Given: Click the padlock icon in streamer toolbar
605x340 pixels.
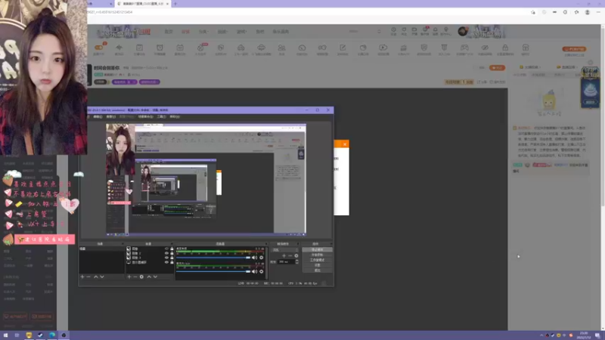Looking at the screenshot, I should [x=505, y=48].
